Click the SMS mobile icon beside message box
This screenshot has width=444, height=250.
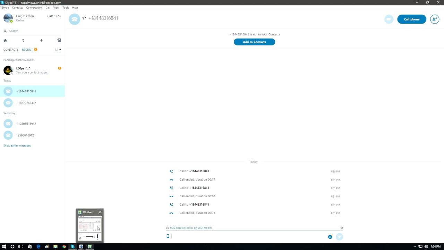coord(168,236)
